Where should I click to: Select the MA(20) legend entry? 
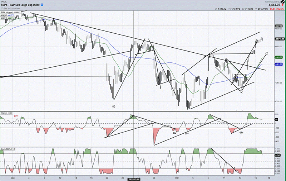[x=8, y=18]
